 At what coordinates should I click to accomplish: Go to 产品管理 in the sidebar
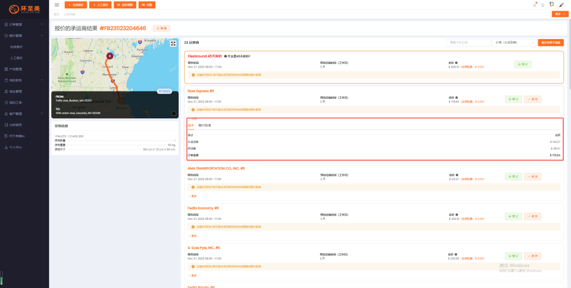(x=16, y=69)
